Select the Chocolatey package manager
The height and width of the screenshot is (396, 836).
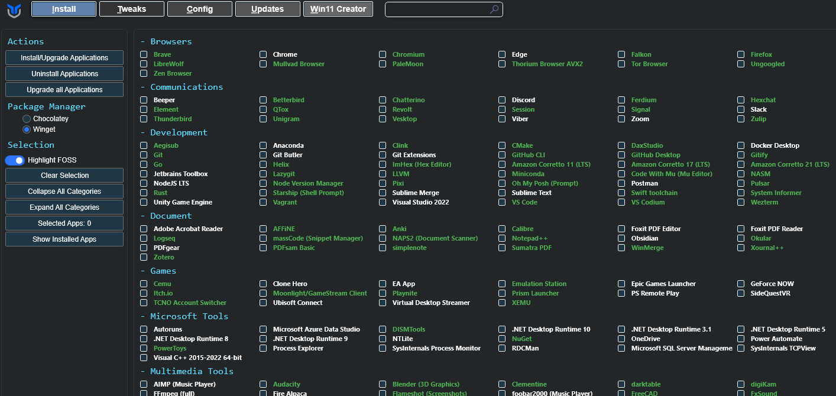point(27,119)
